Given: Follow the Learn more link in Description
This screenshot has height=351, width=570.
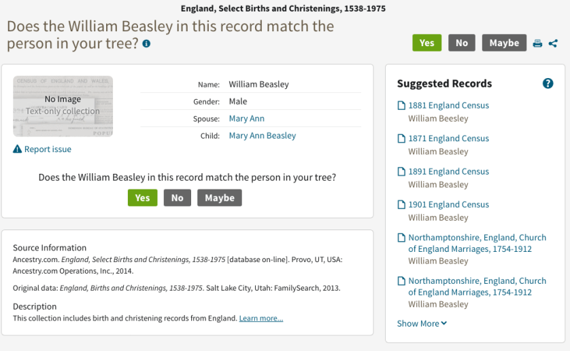Looking at the screenshot, I should click(x=261, y=318).
